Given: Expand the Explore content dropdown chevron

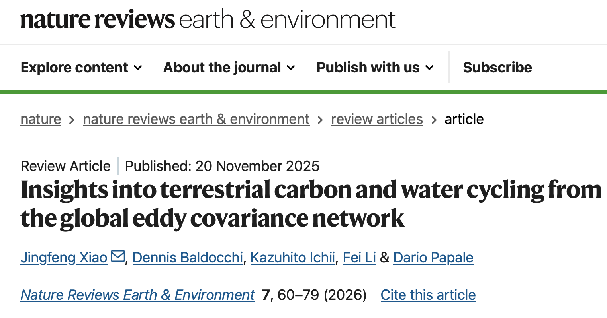Looking at the screenshot, I should (138, 68).
